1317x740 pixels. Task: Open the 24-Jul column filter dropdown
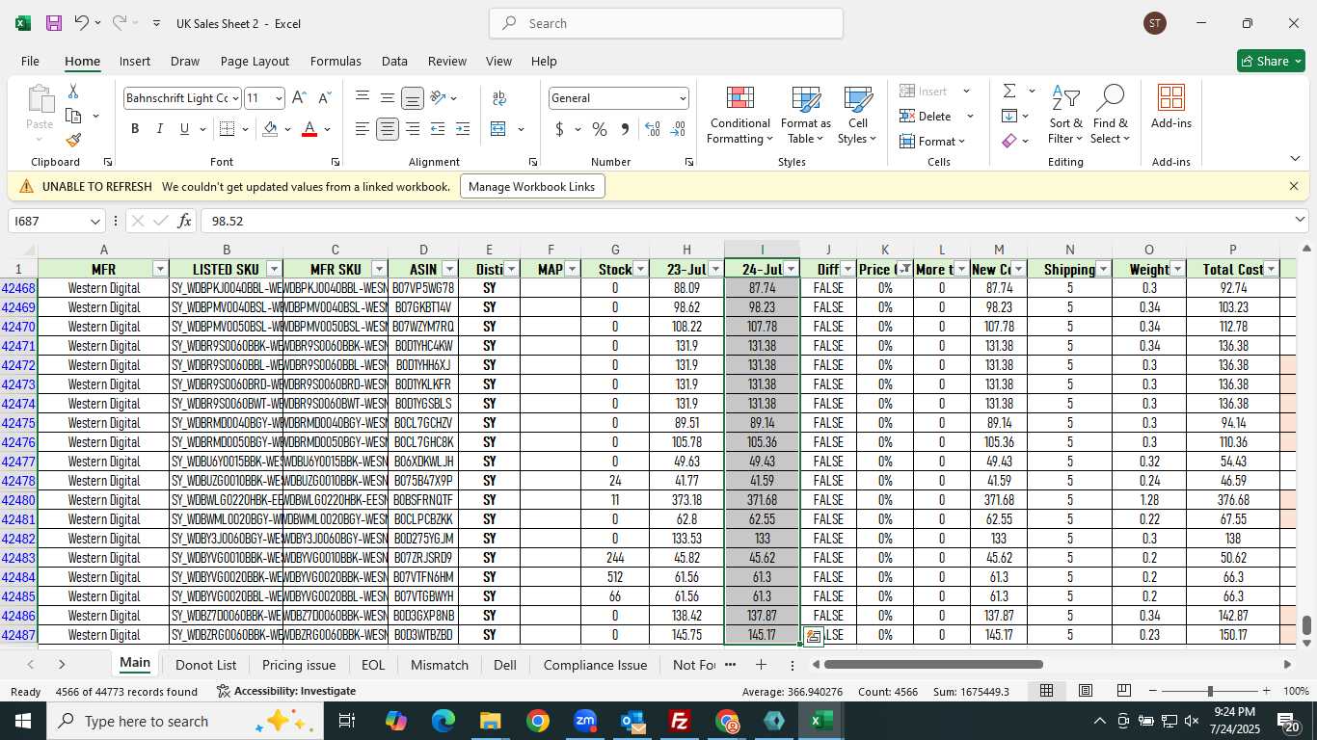point(792,269)
